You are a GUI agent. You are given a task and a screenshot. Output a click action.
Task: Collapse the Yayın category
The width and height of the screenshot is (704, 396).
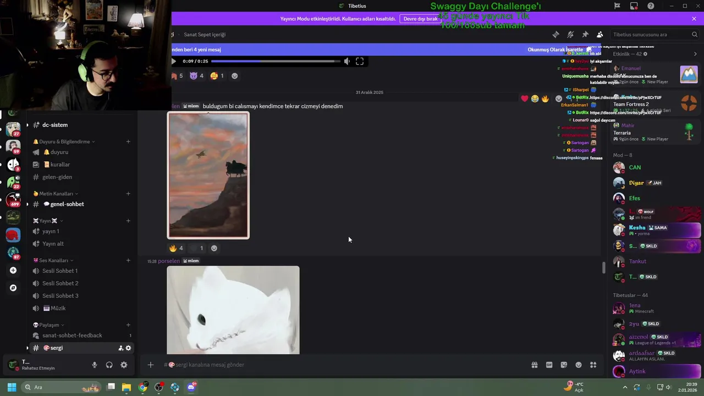47,221
